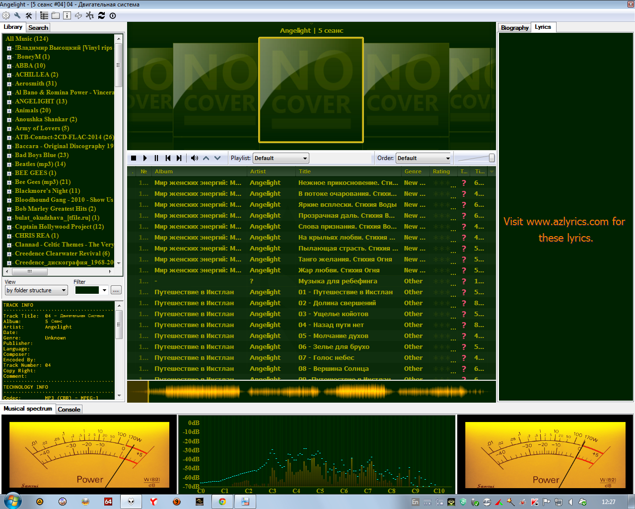Sort playlist by Title column header
The width and height of the screenshot is (635, 509).
(x=348, y=171)
